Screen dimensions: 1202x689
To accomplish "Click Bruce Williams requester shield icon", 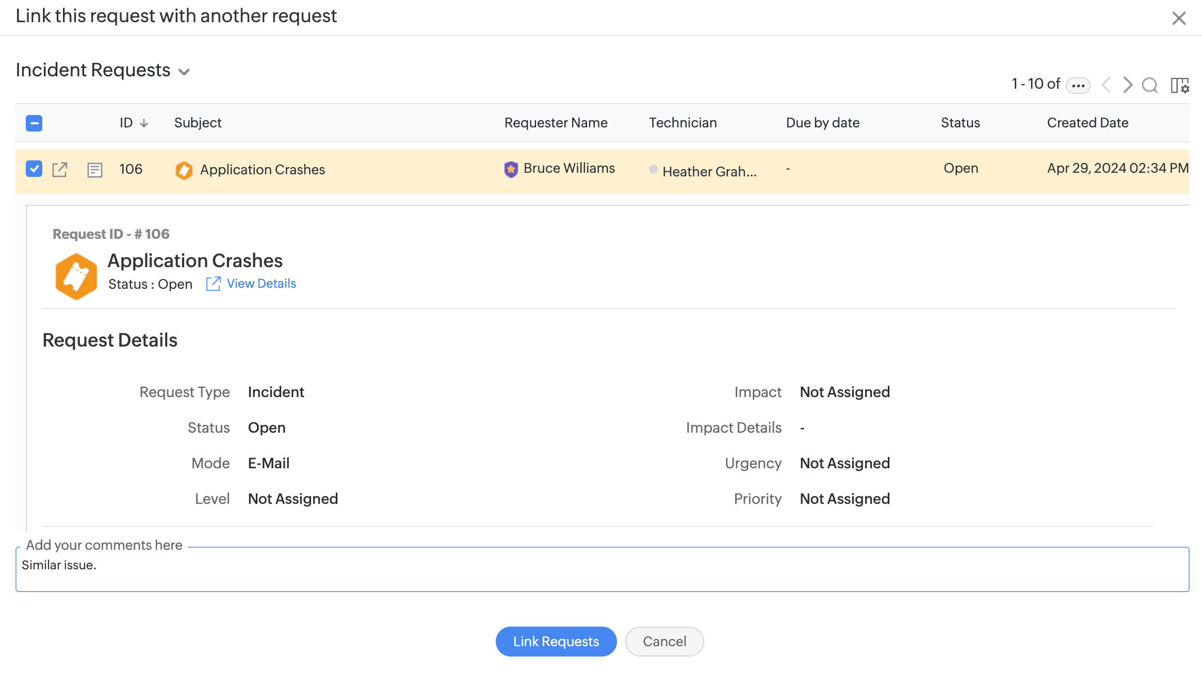I will tap(511, 169).
